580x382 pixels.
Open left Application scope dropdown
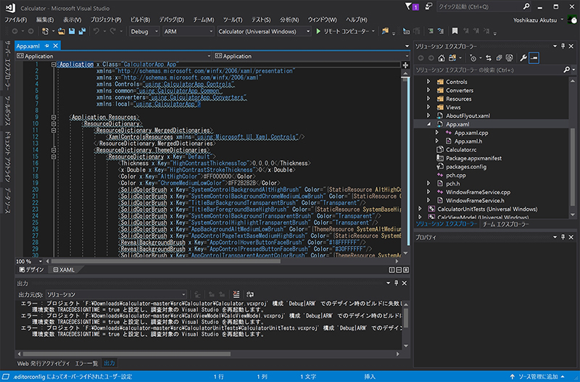pyautogui.click(x=114, y=57)
